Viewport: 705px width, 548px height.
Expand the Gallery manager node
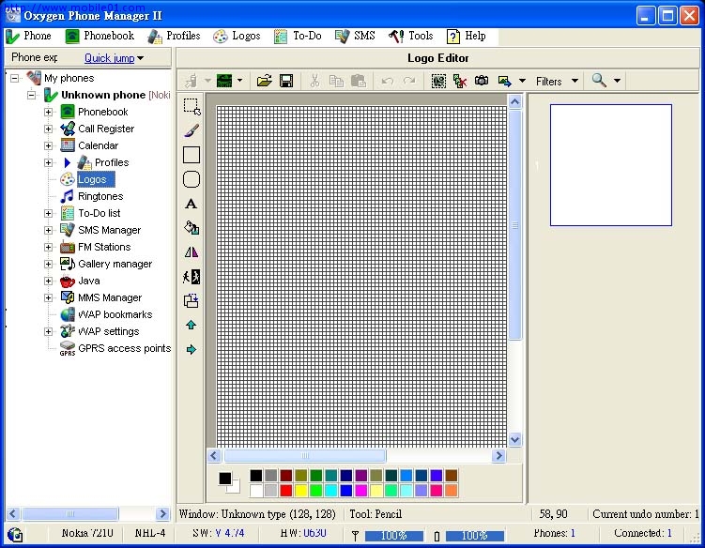(x=48, y=264)
